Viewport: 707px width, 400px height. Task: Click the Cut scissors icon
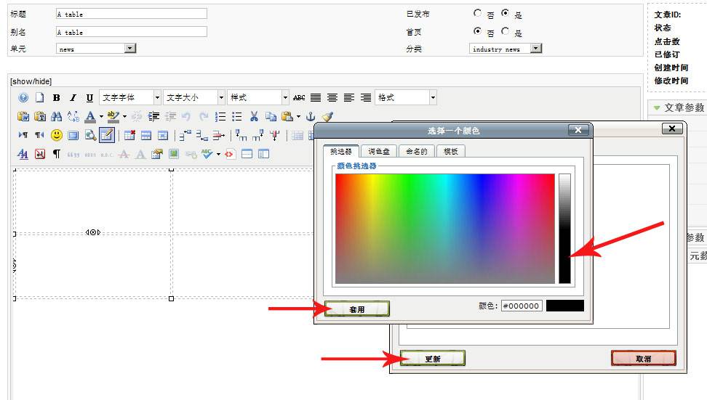pyautogui.click(x=254, y=117)
